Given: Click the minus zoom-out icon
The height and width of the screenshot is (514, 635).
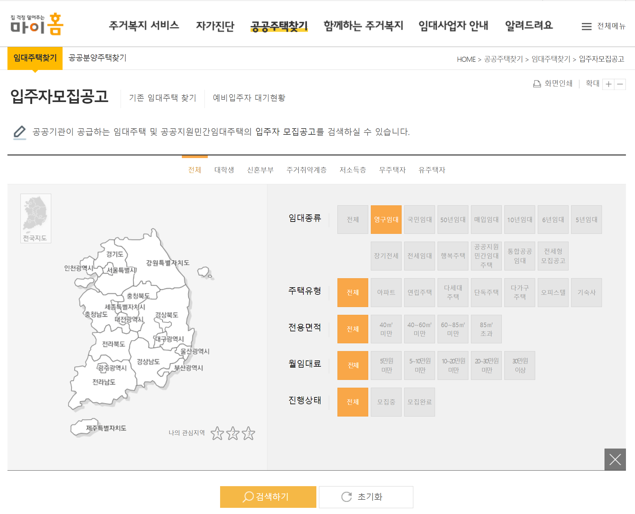Looking at the screenshot, I should click(620, 84).
